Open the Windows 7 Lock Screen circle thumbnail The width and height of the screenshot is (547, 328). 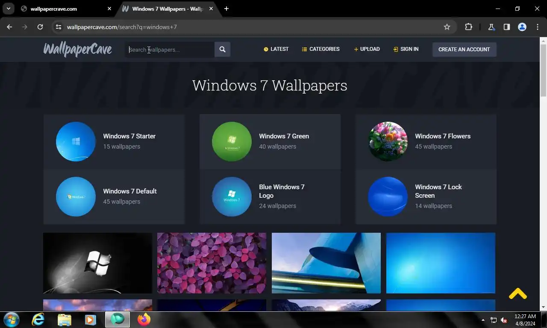388,196
